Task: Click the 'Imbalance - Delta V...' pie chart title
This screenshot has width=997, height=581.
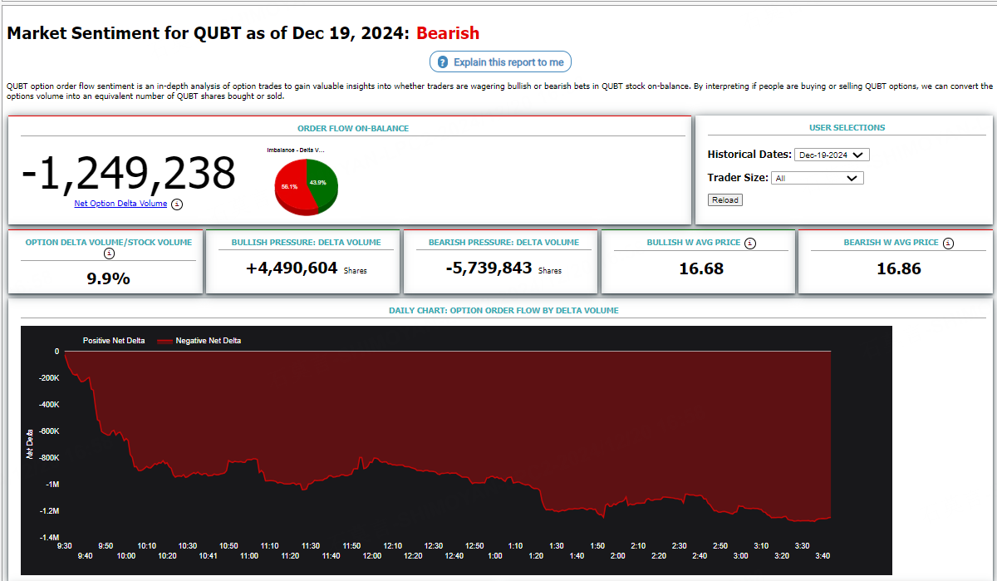Action: pyautogui.click(x=296, y=150)
